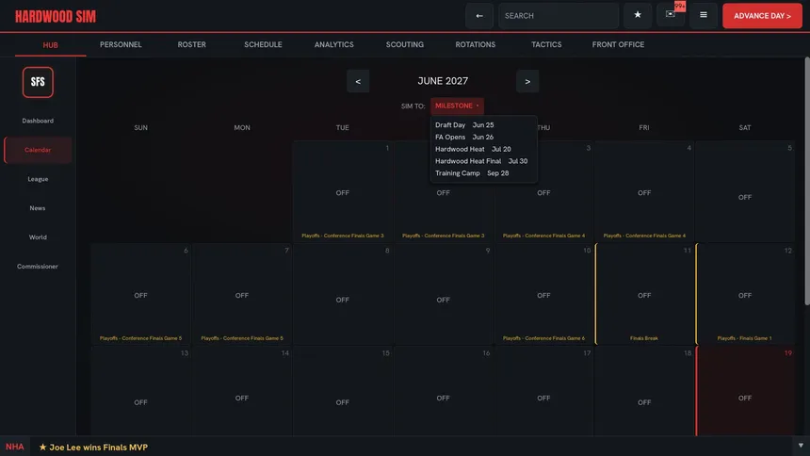Select June 16 calendar day

pos(444,391)
